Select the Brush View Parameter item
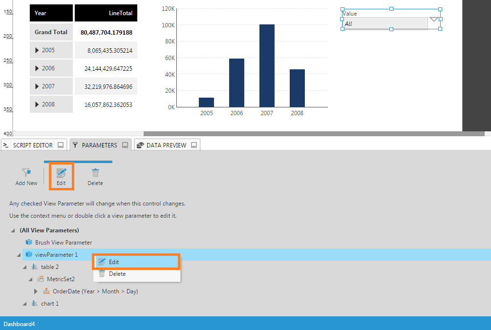The height and width of the screenshot is (330, 491). (63, 243)
